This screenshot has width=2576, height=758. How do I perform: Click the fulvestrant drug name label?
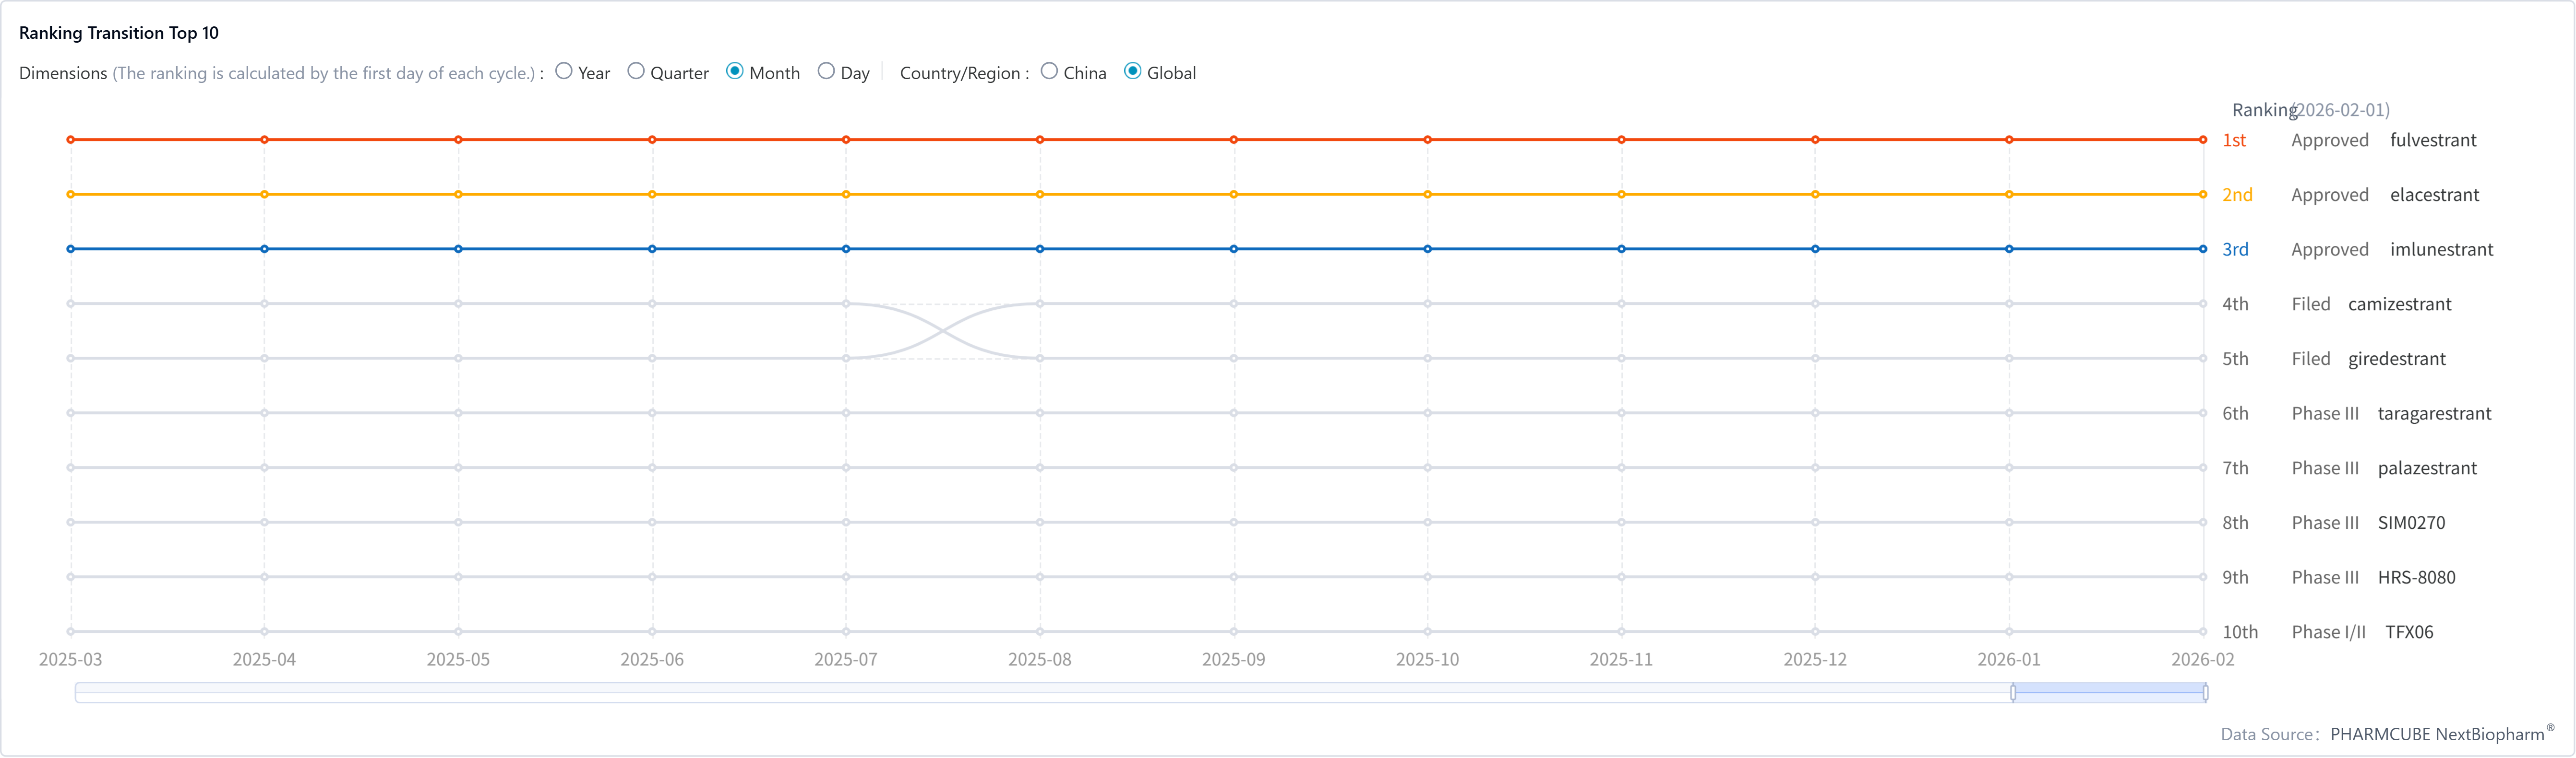[x=2433, y=141]
